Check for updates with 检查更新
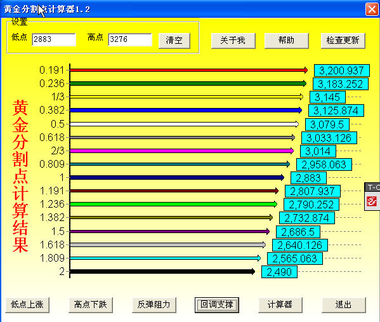380x322 pixels. [343, 40]
